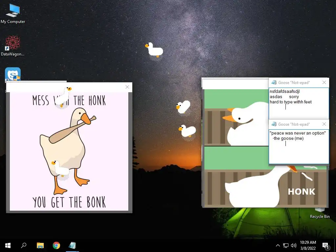Click in the "peace was never an option" text area
This screenshot has width=336, height=252.
tap(299, 147)
